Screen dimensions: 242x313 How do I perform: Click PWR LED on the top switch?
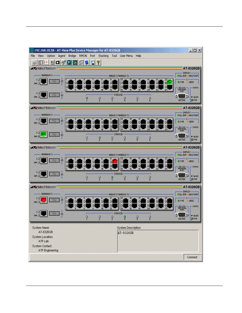pos(192,100)
